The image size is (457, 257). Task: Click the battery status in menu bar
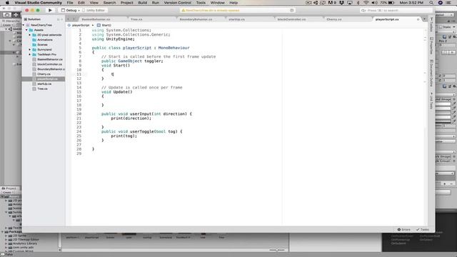[x=388, y=3]
